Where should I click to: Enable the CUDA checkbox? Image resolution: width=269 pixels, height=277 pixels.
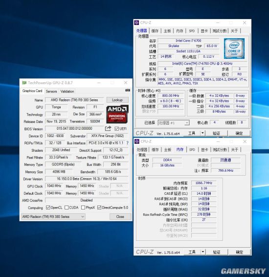click(x=67, y=208)
